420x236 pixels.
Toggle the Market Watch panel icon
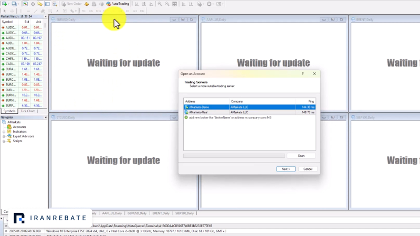pos(25,4)
